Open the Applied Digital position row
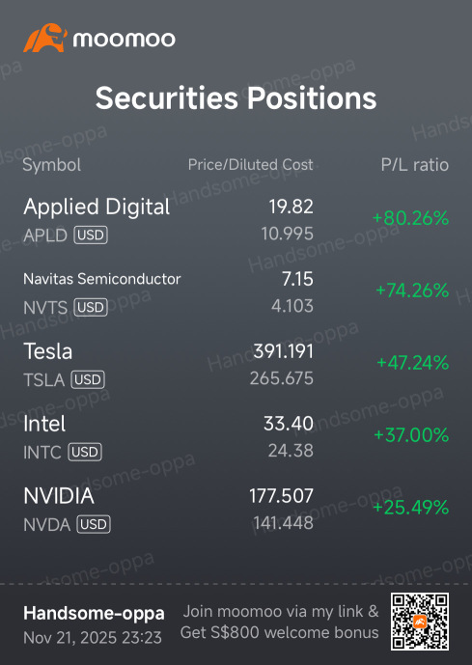472x665 pixels. pos(236,220)
